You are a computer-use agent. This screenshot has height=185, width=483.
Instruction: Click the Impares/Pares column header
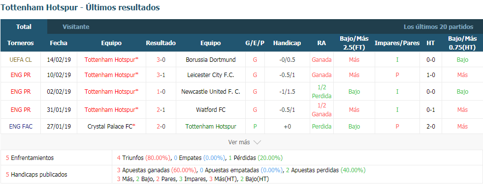(x=397, y=43)
